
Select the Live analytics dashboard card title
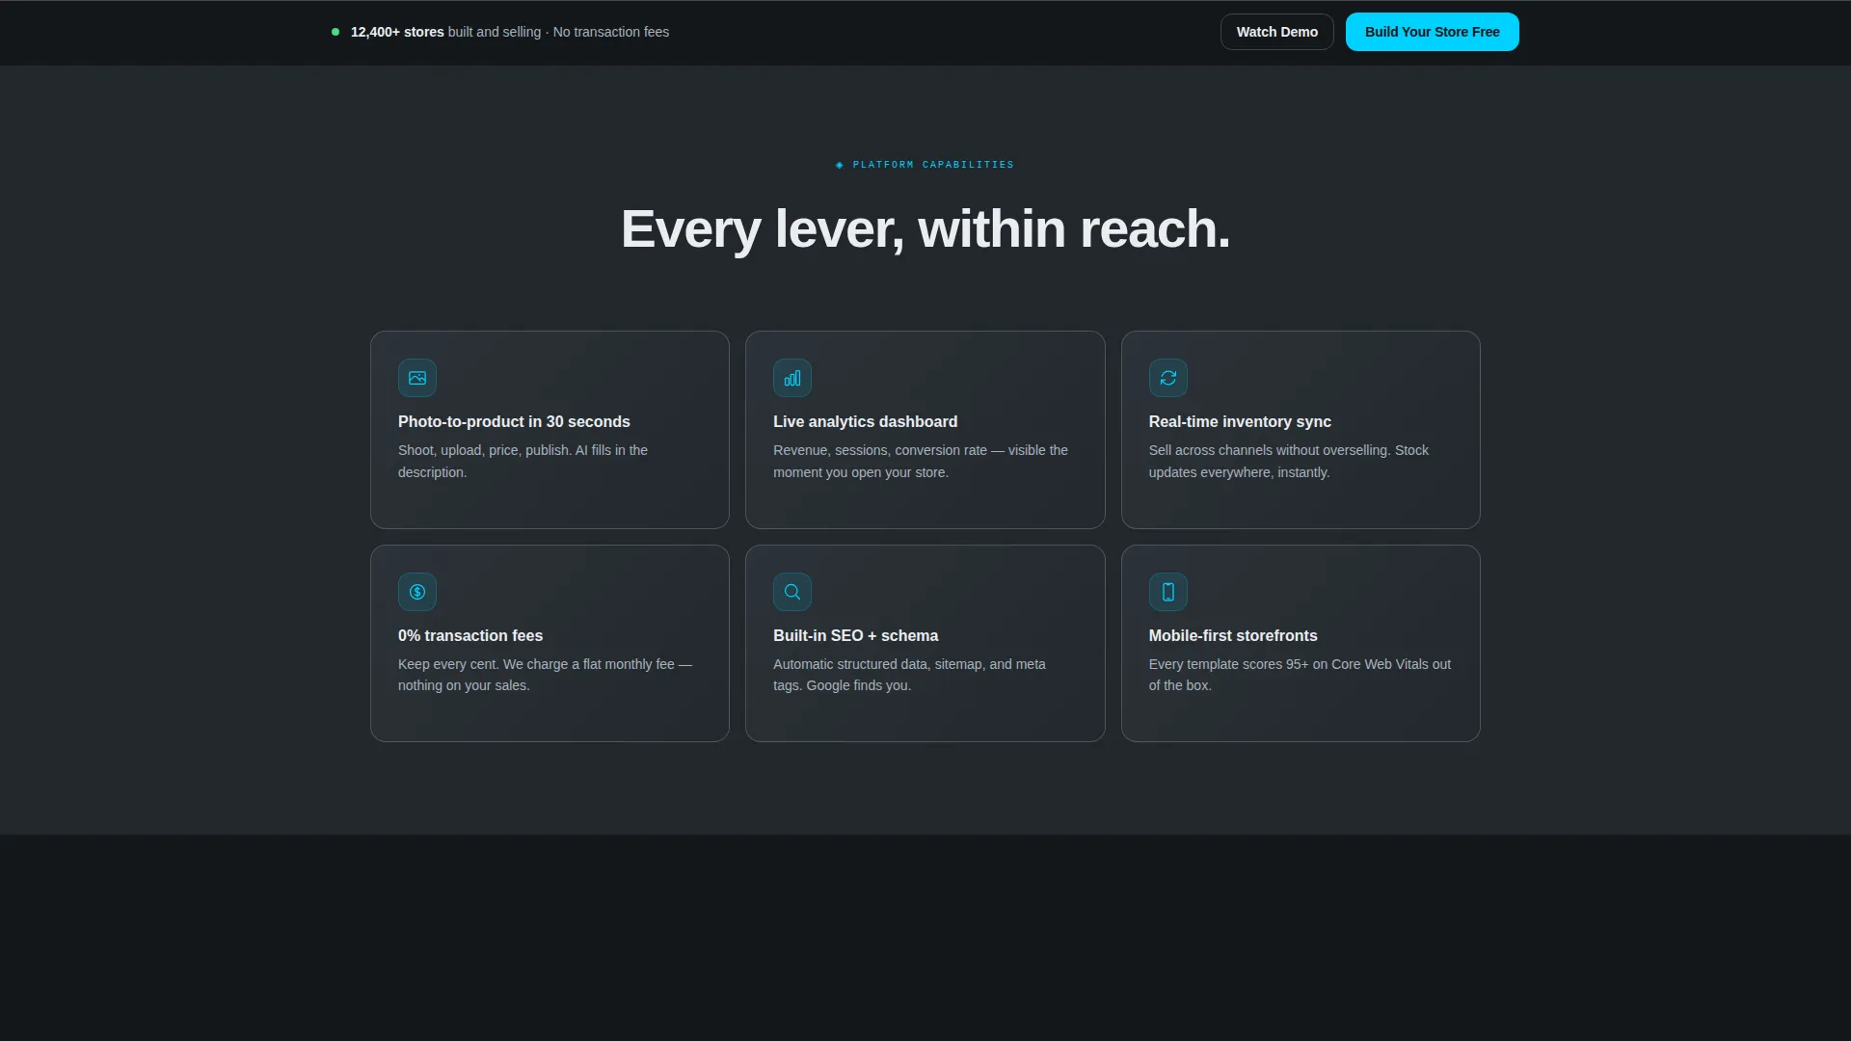865,421
